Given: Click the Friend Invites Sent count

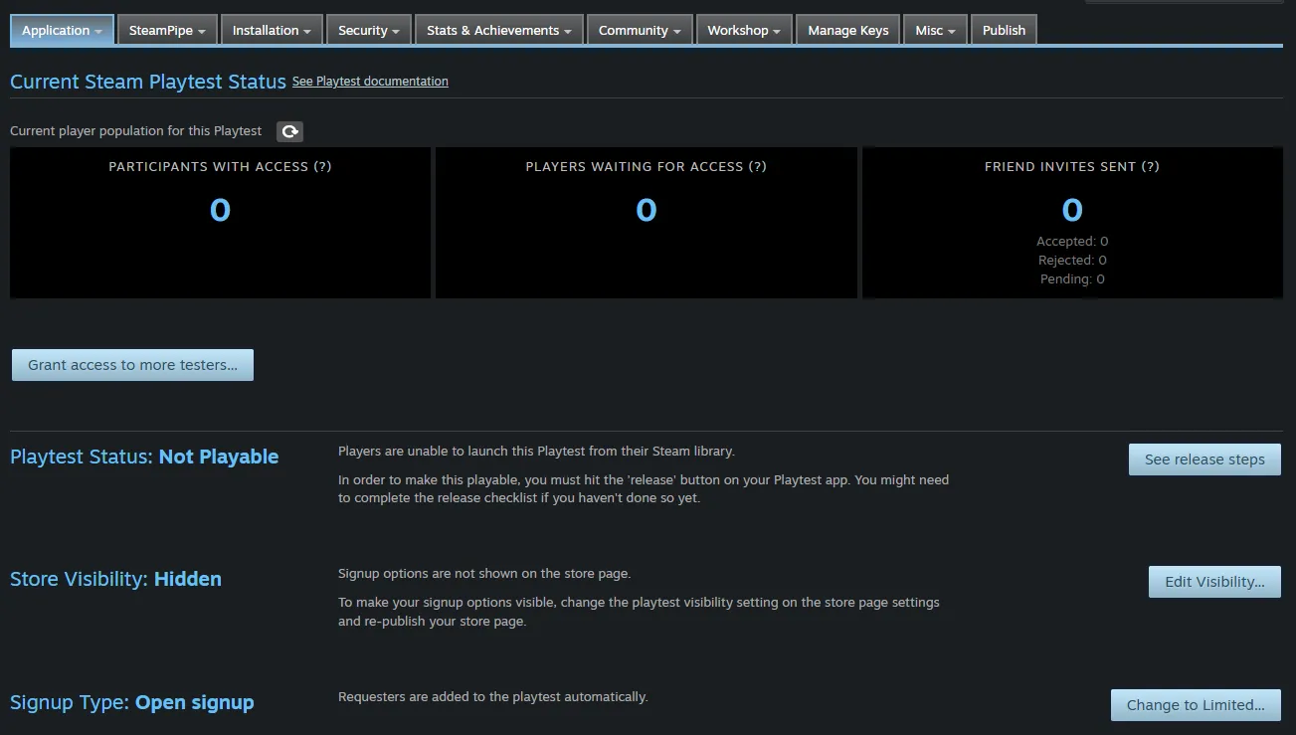Looking at the screenshot, I should click(1072, 210).
